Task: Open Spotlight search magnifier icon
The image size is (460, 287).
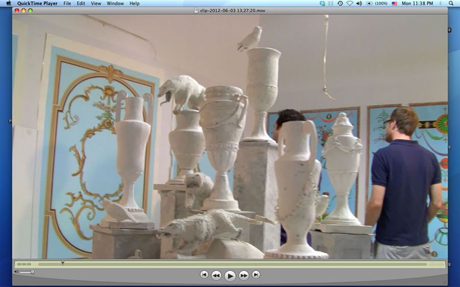Action: (452, 4)
